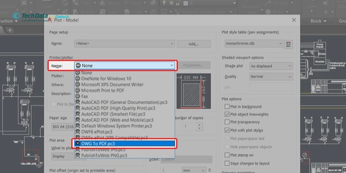Select DWG To PDF.pc3 from the list
The width and height of the screenshot is (346, 173).
coord(125,144)
